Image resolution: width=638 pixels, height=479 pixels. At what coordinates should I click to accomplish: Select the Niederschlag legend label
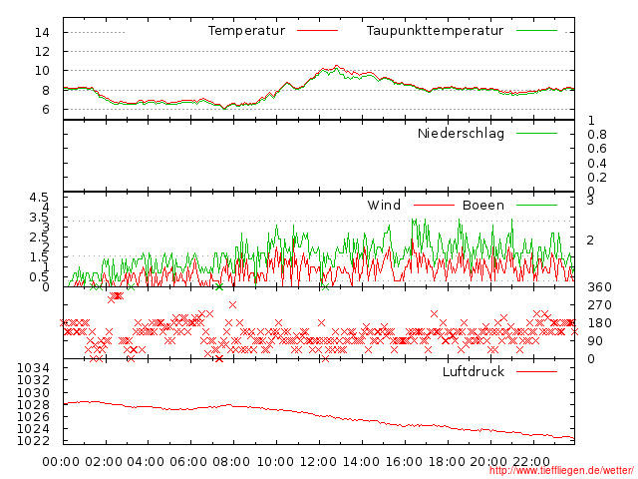click(x=461, y=133)
